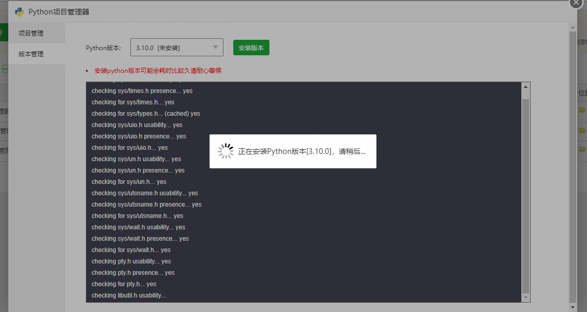The width and height of the screenshot is (587, 312).
Task: Select line "checking pty.h presence... yes"
Action: (x=133, y=273)
